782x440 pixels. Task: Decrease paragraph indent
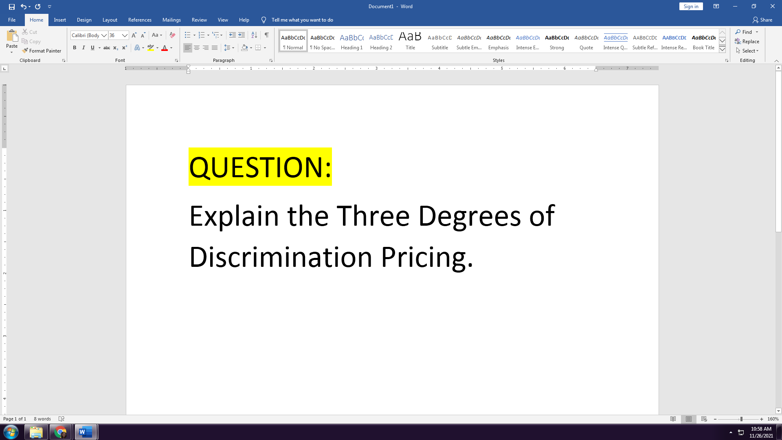232,35
